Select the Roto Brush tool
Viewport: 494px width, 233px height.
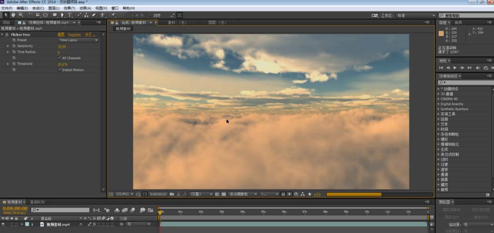point(103,15)
